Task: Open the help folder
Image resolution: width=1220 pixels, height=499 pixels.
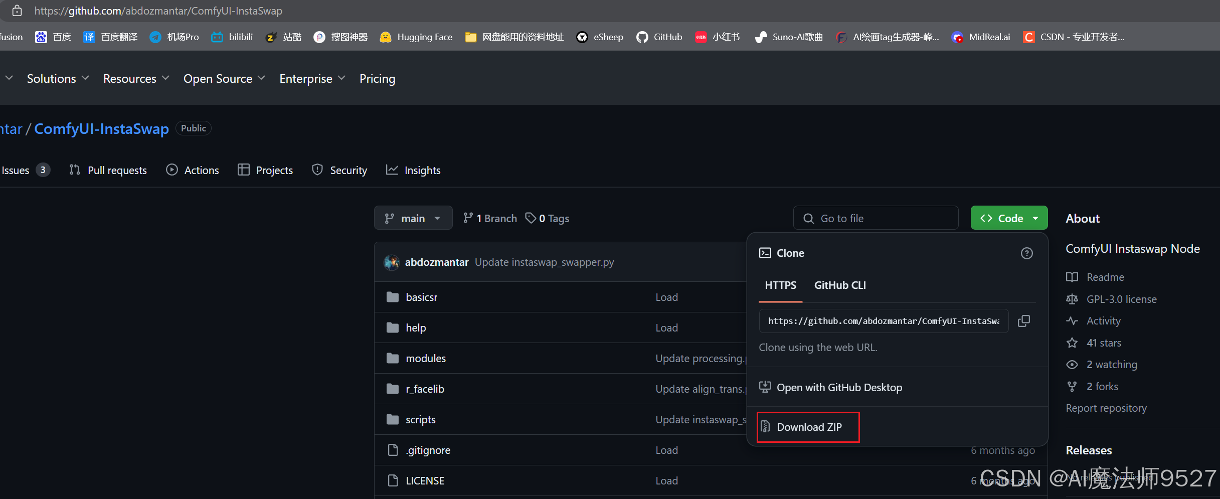Action: point(416,327)
